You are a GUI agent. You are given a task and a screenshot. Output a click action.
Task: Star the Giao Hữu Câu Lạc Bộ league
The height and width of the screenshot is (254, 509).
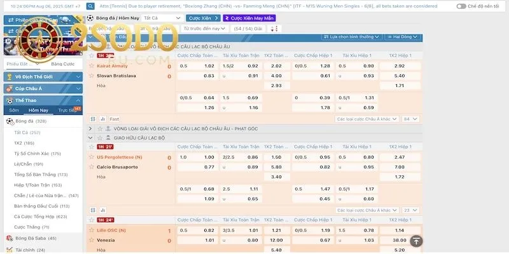(x=100, y=138)
